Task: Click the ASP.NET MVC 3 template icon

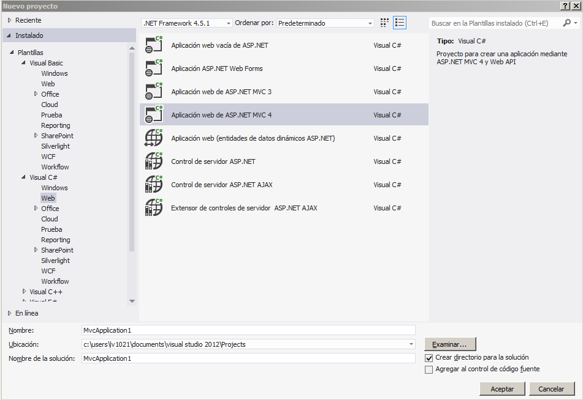Action: [x=153, y=92]
